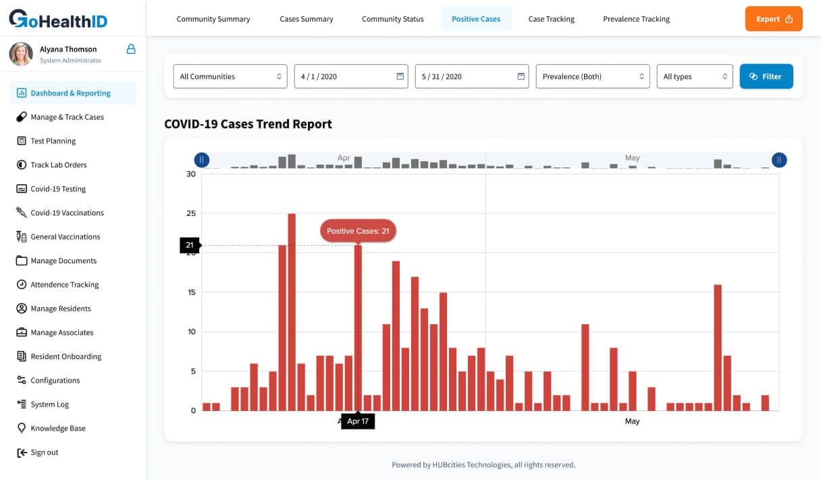This screenshot has width=821, height=480.
Task: Click the calendar icon in start date field
Action: (400, 76)
